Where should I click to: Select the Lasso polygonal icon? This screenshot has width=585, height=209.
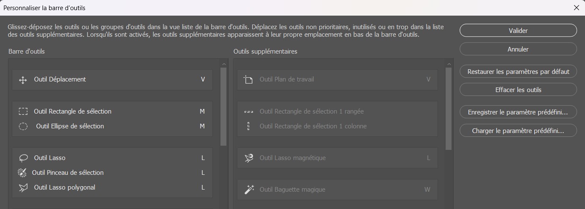(x=23, y=187)
